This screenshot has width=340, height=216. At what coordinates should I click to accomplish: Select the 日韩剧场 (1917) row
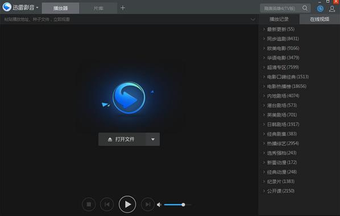299,124
